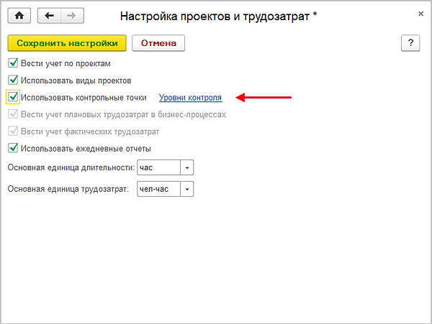Toggle Использовать контрольные точки checkbox
The image size is (432, 324).
click(x=13, y=97)
